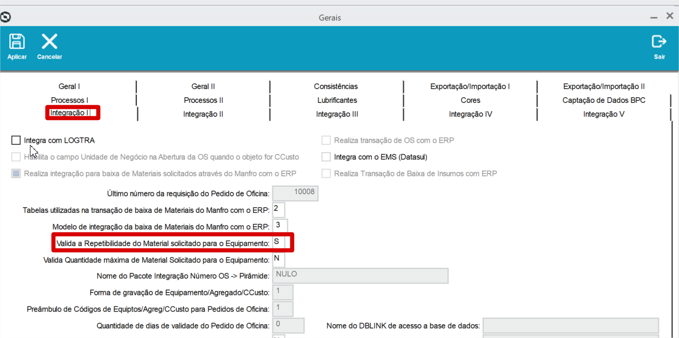Switch to Processos I tab
Viewport: 679px width, 338px height.
(x=70, y=100)
